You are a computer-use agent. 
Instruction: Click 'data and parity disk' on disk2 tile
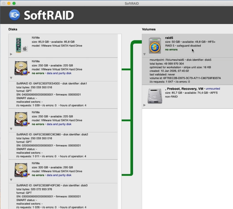tap(59, 124)
